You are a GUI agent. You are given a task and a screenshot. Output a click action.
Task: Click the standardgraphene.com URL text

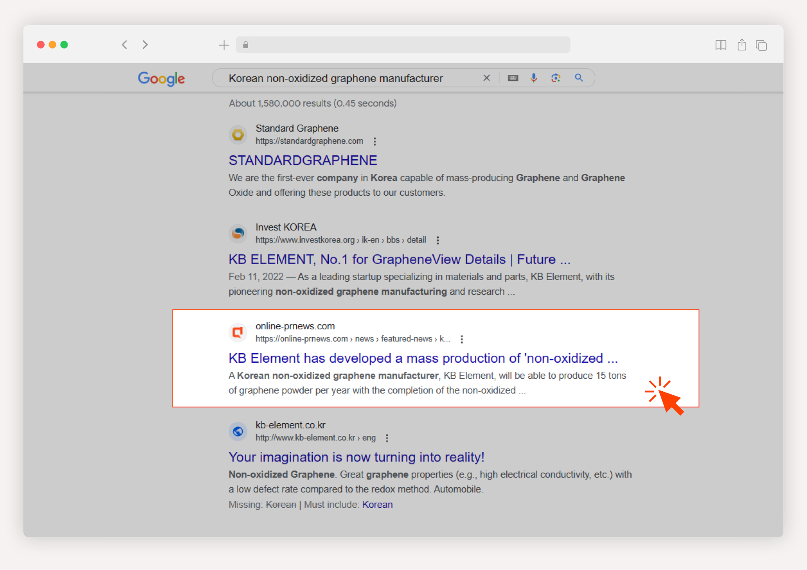(309, 141)
